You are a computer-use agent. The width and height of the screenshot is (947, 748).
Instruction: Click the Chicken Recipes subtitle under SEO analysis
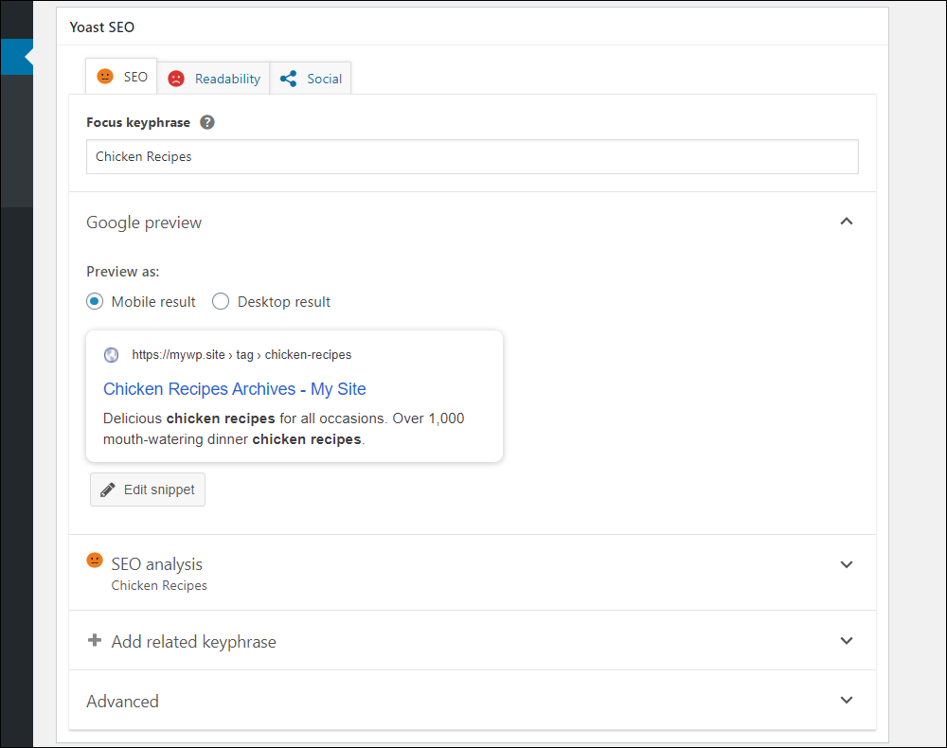tap(159, 585)
